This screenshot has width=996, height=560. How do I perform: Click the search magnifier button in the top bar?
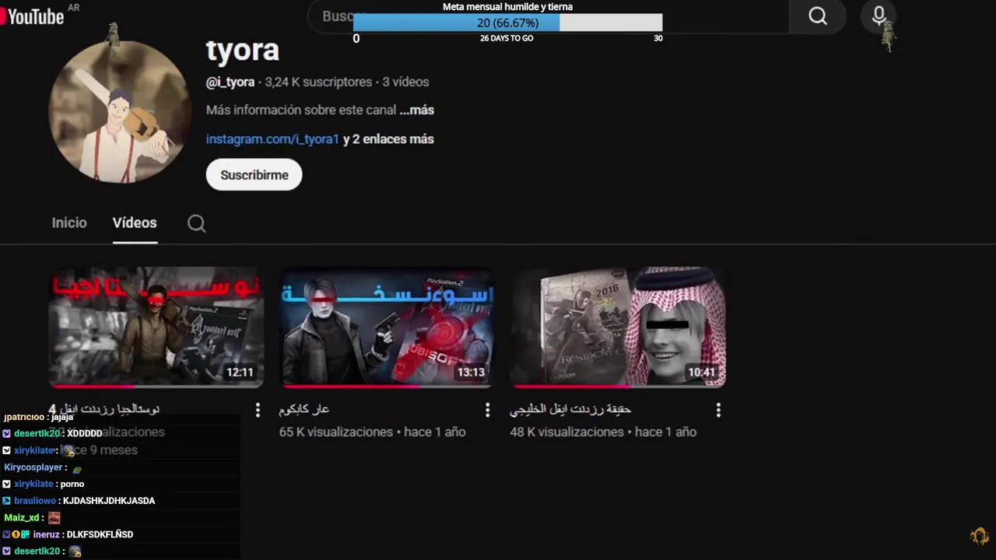(817, 16)
